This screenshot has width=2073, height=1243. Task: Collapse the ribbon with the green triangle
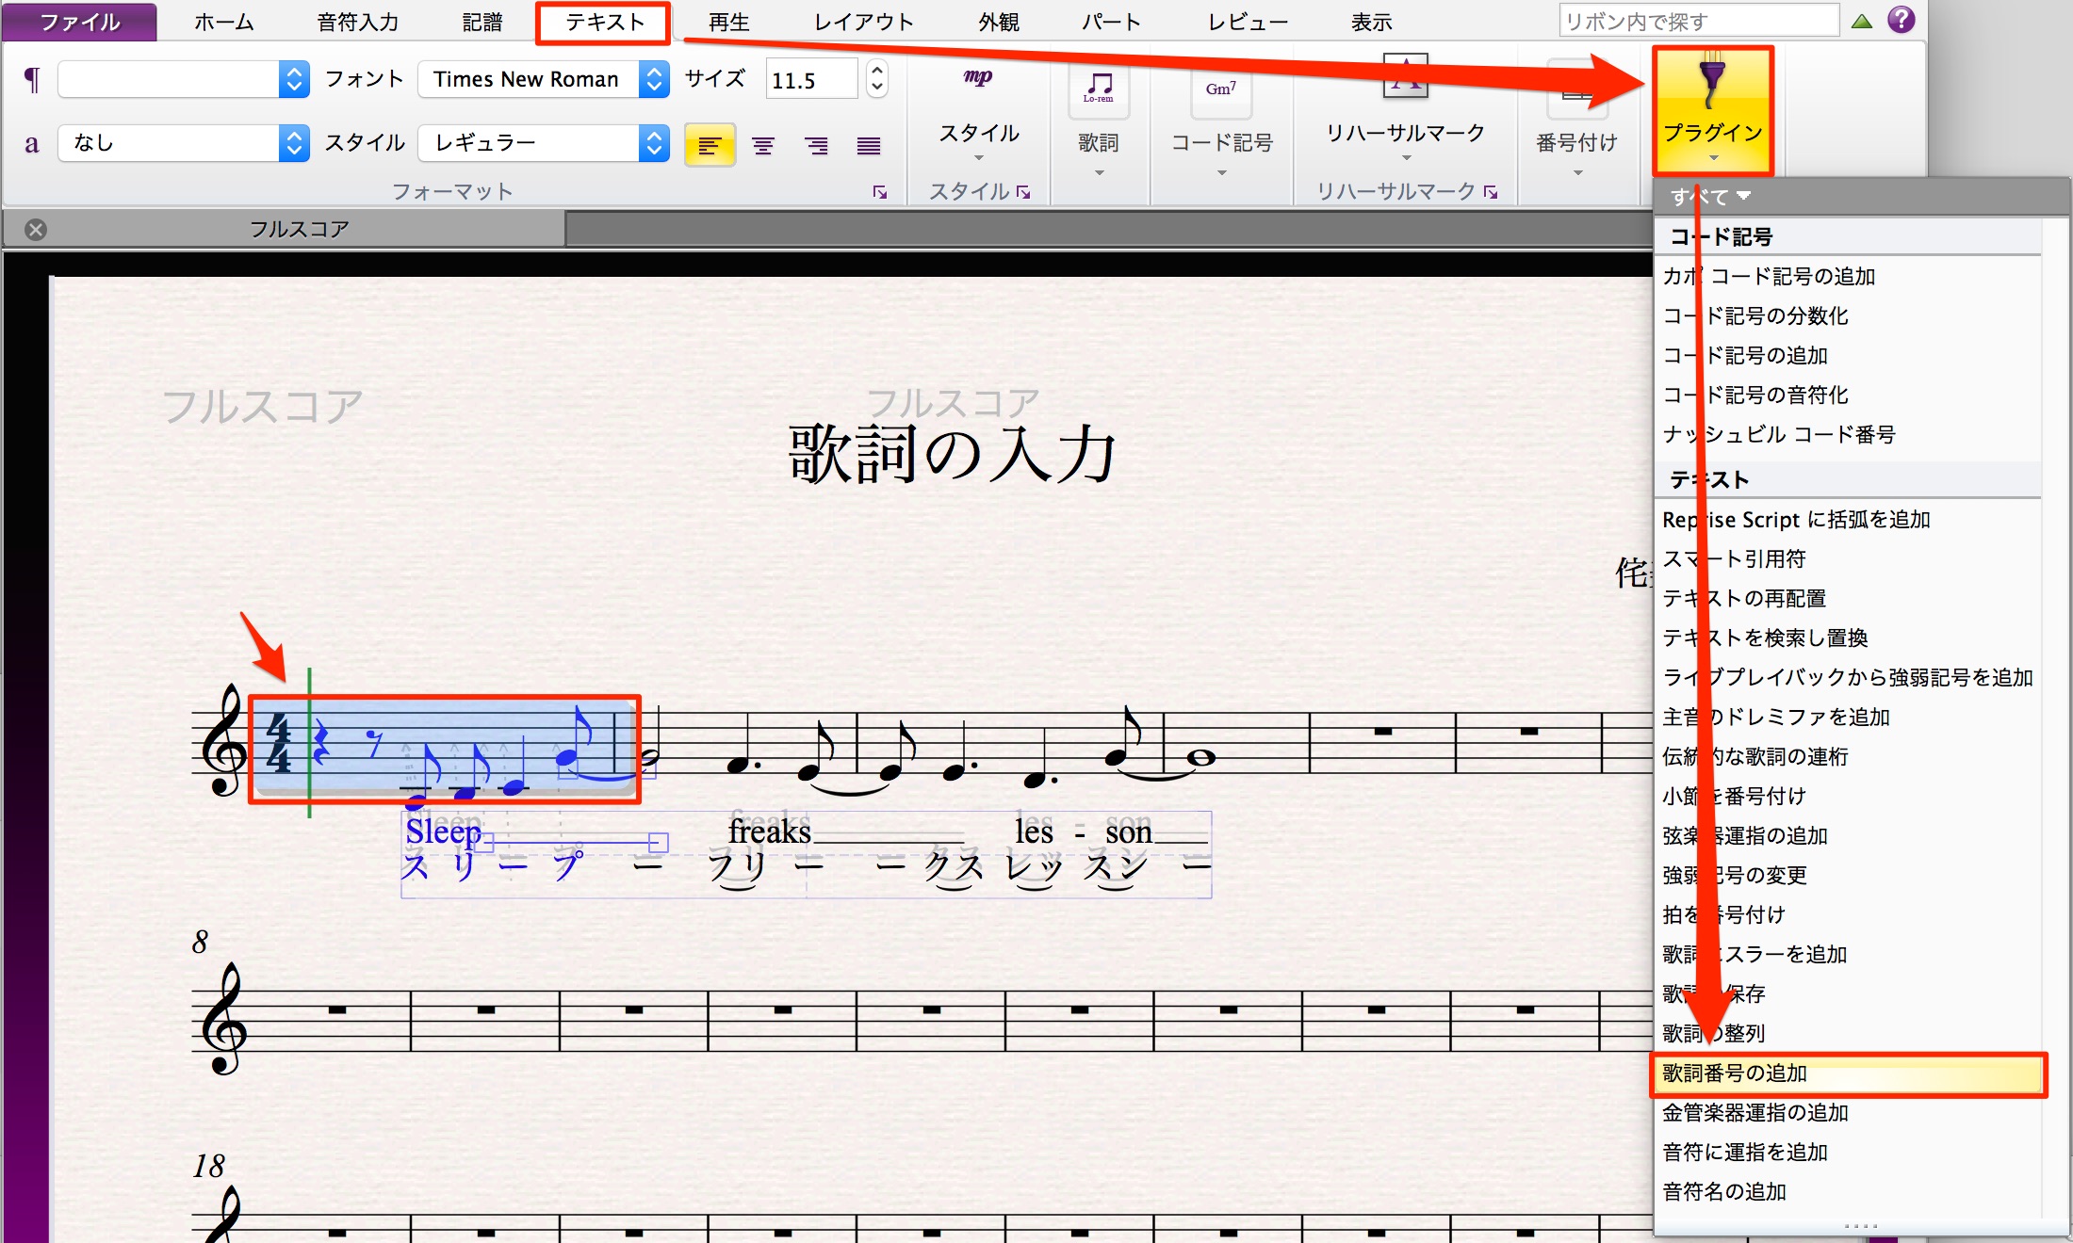coord(1861,21)
